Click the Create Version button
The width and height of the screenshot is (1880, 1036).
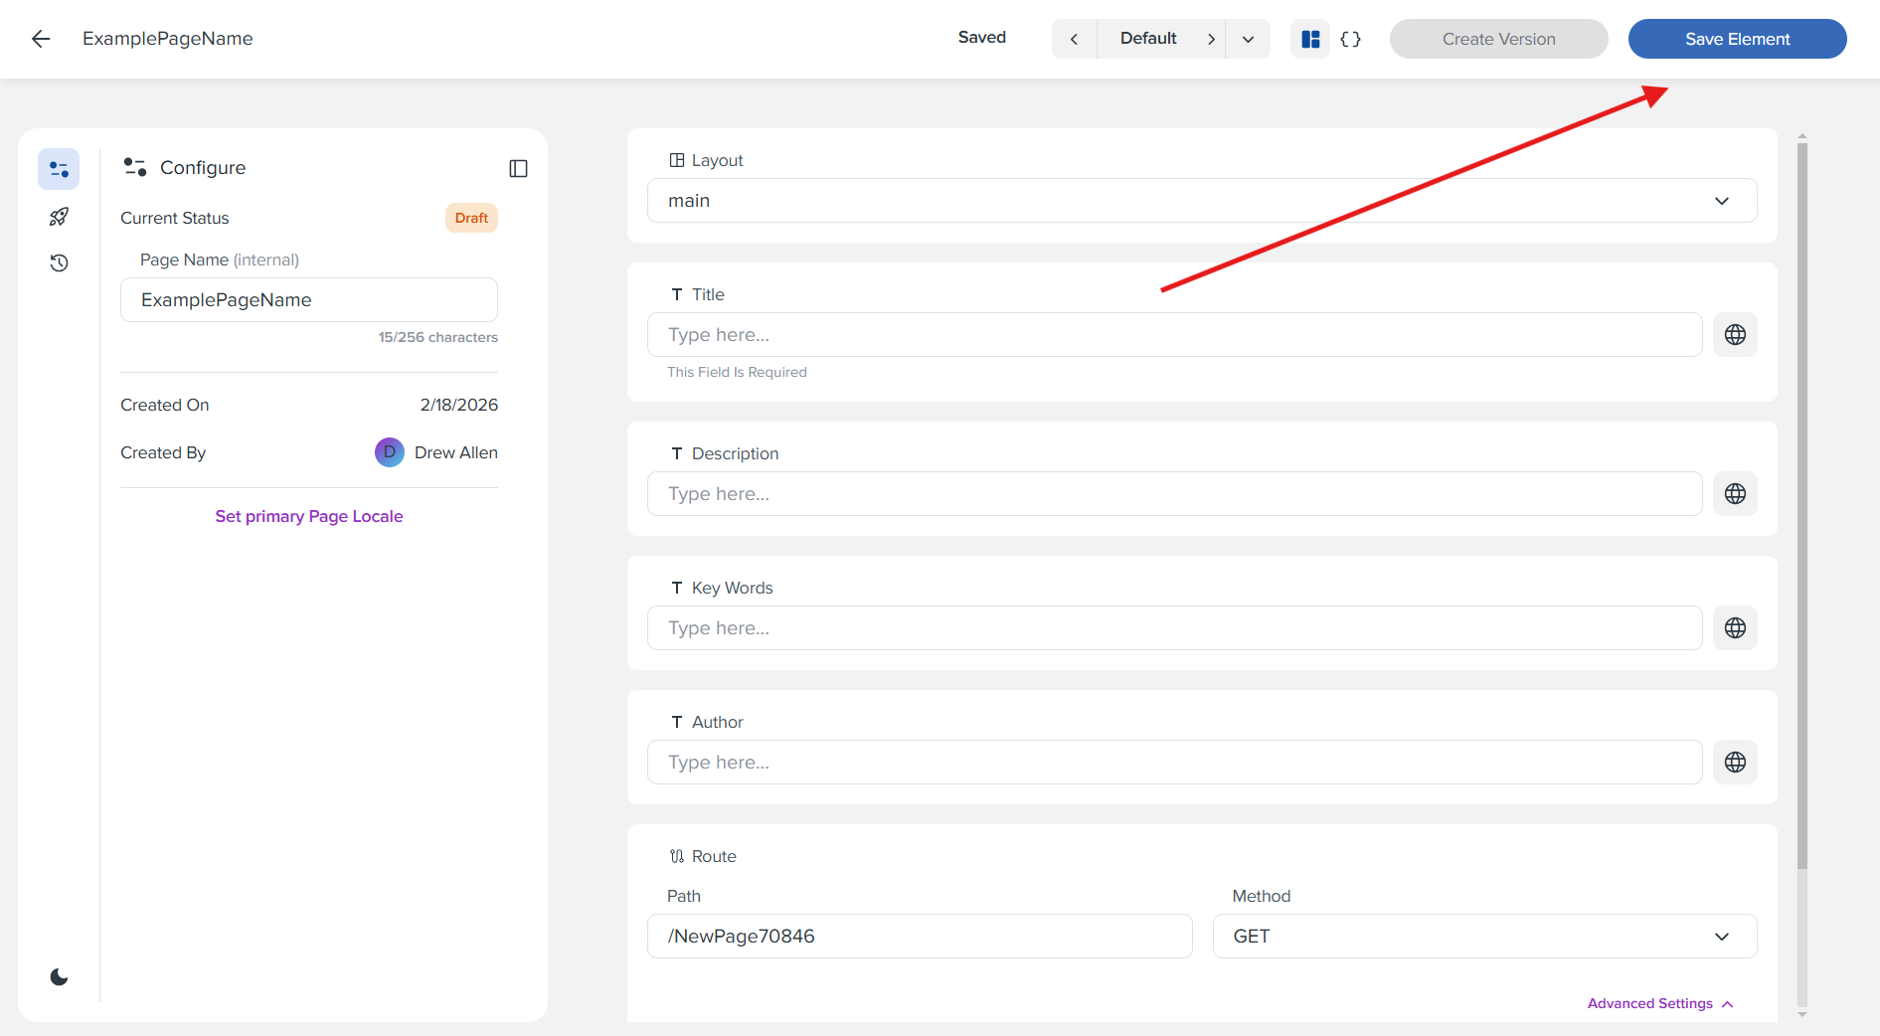point(1498,38)
